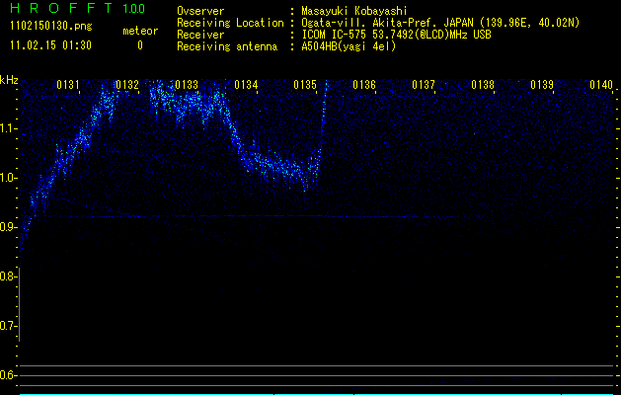
Task: Select the 0132 time marker
Action: pos(127,86)
